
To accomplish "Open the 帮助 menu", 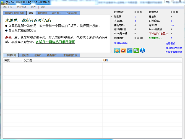I will click(43, 7).
